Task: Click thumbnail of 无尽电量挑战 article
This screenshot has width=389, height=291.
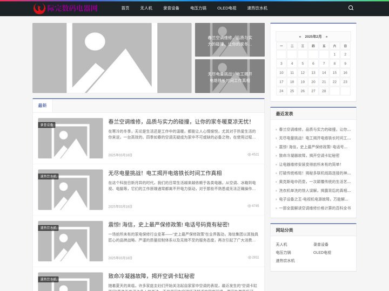Action: pyautogui.click(x=70, y=190)
